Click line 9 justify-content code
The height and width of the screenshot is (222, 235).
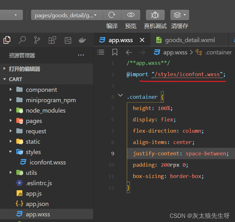tap(181, 153)
